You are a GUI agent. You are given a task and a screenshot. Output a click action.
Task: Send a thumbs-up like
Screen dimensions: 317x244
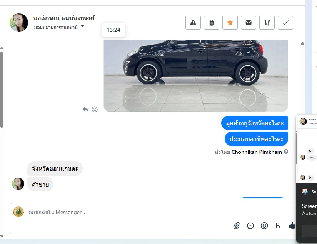[292, 226]
